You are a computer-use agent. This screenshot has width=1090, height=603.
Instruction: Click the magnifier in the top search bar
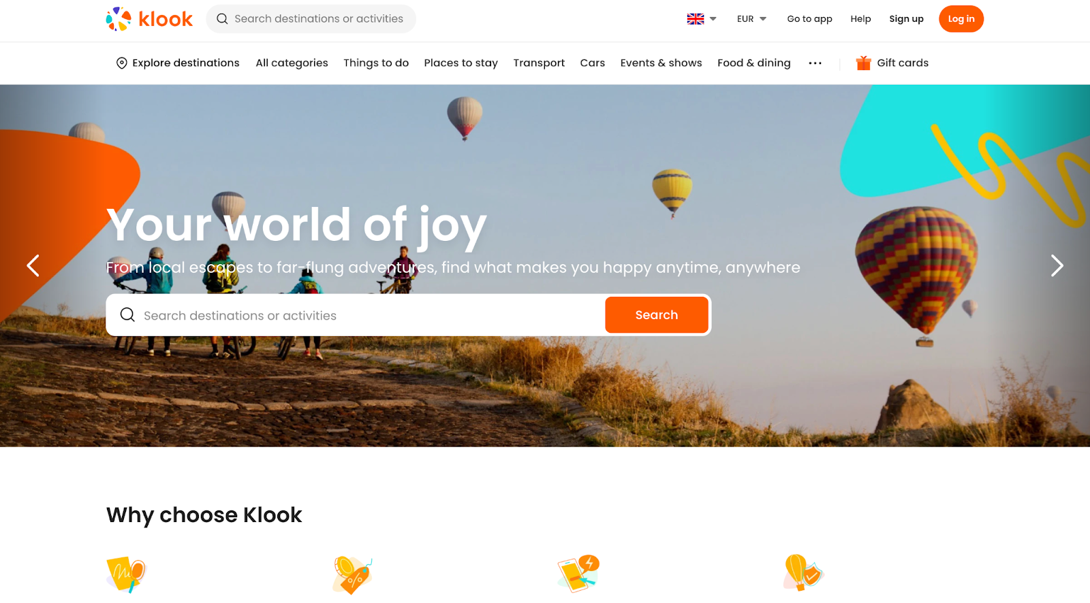click(222, 19)
